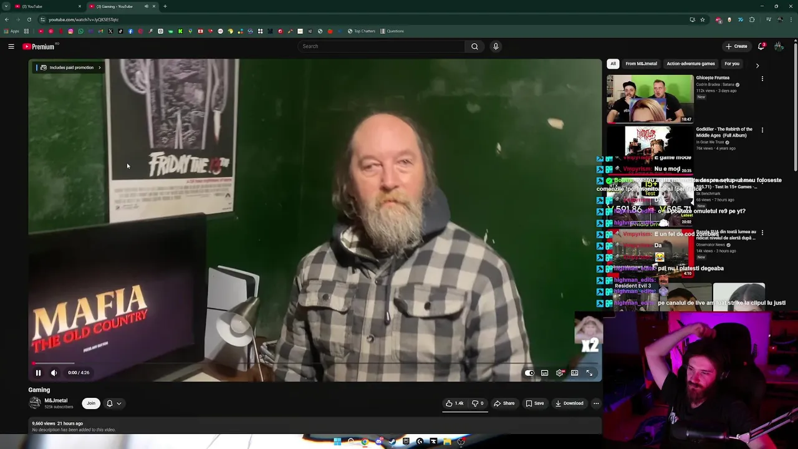Screen dimensions: 798x449
Task: Share the Gaming video
Action: 504,403
